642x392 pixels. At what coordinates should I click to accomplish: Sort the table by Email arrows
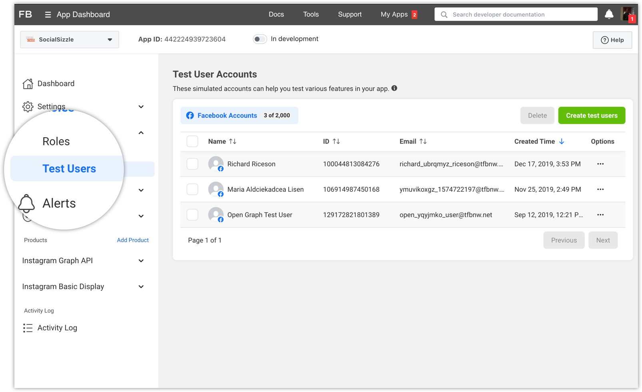pos(423,142)
